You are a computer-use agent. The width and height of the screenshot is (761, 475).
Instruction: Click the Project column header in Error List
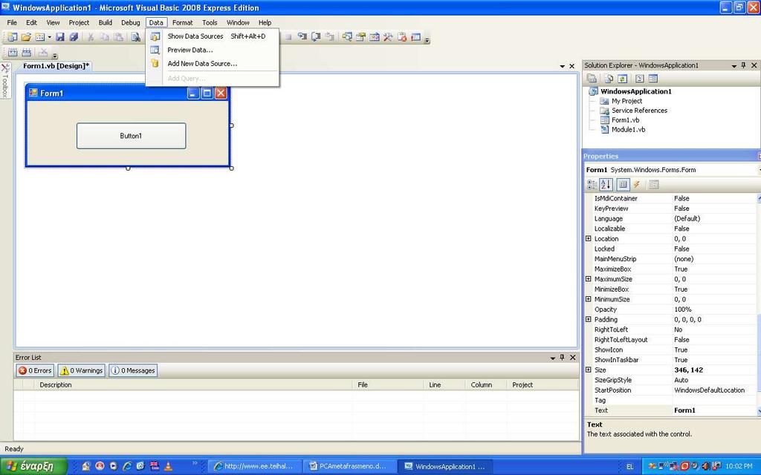(x=543, y=385)
